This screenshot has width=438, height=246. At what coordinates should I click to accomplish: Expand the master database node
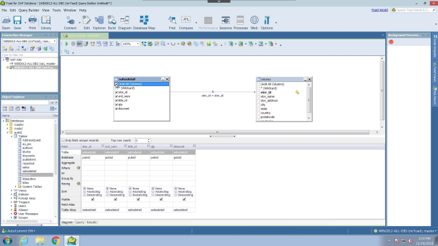[x=8, y=124]
